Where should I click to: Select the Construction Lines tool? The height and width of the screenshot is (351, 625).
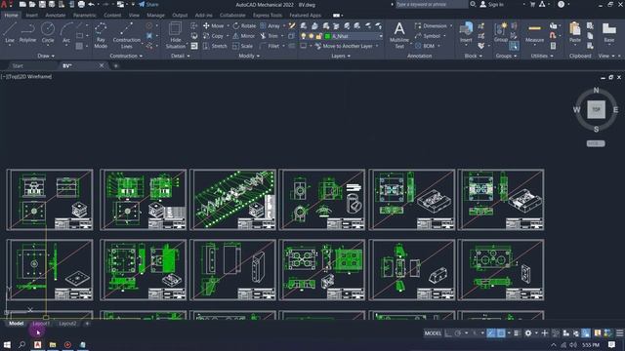click(126, 35)
